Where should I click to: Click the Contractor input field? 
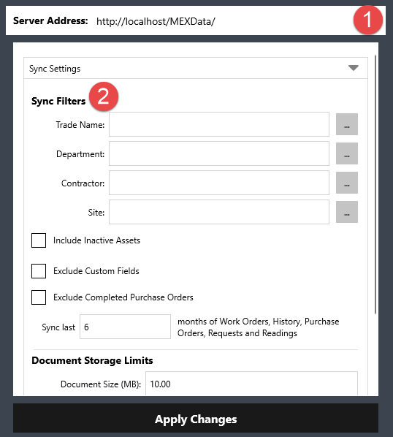[x=219, y=183]
